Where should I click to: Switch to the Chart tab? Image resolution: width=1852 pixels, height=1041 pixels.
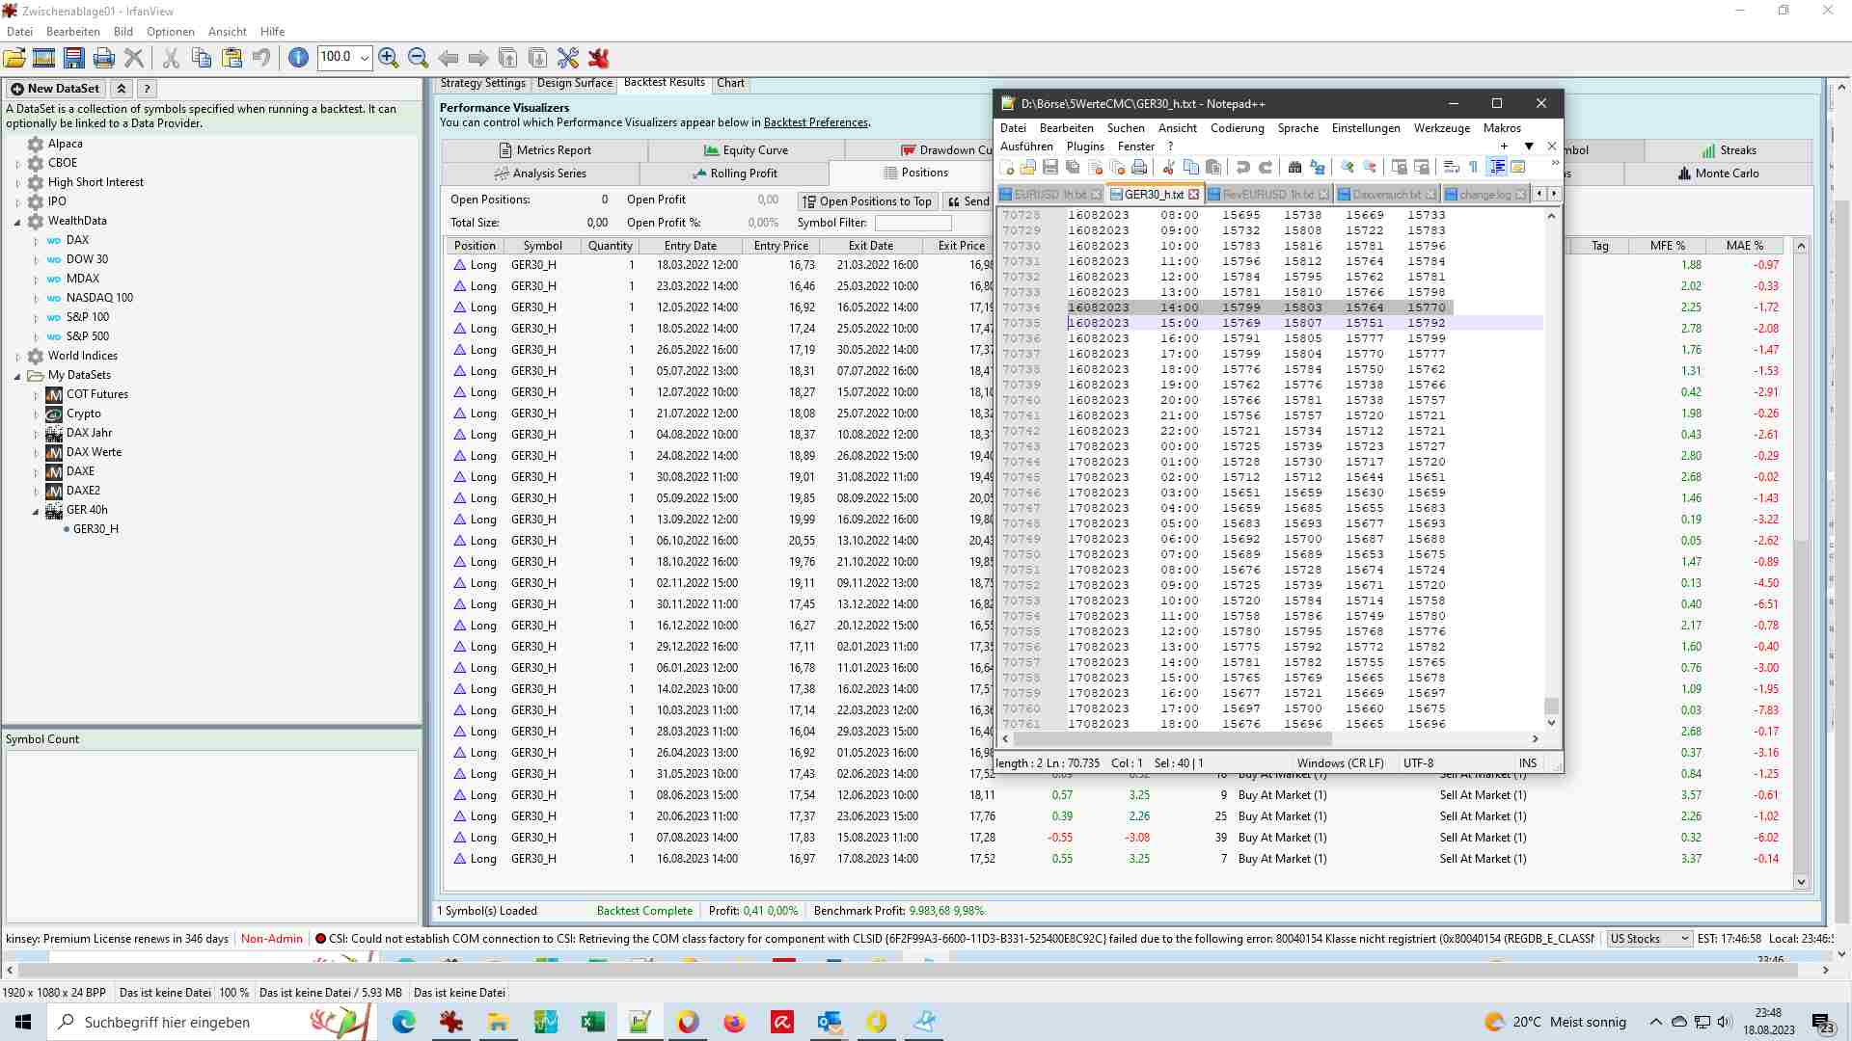(730, 83)
